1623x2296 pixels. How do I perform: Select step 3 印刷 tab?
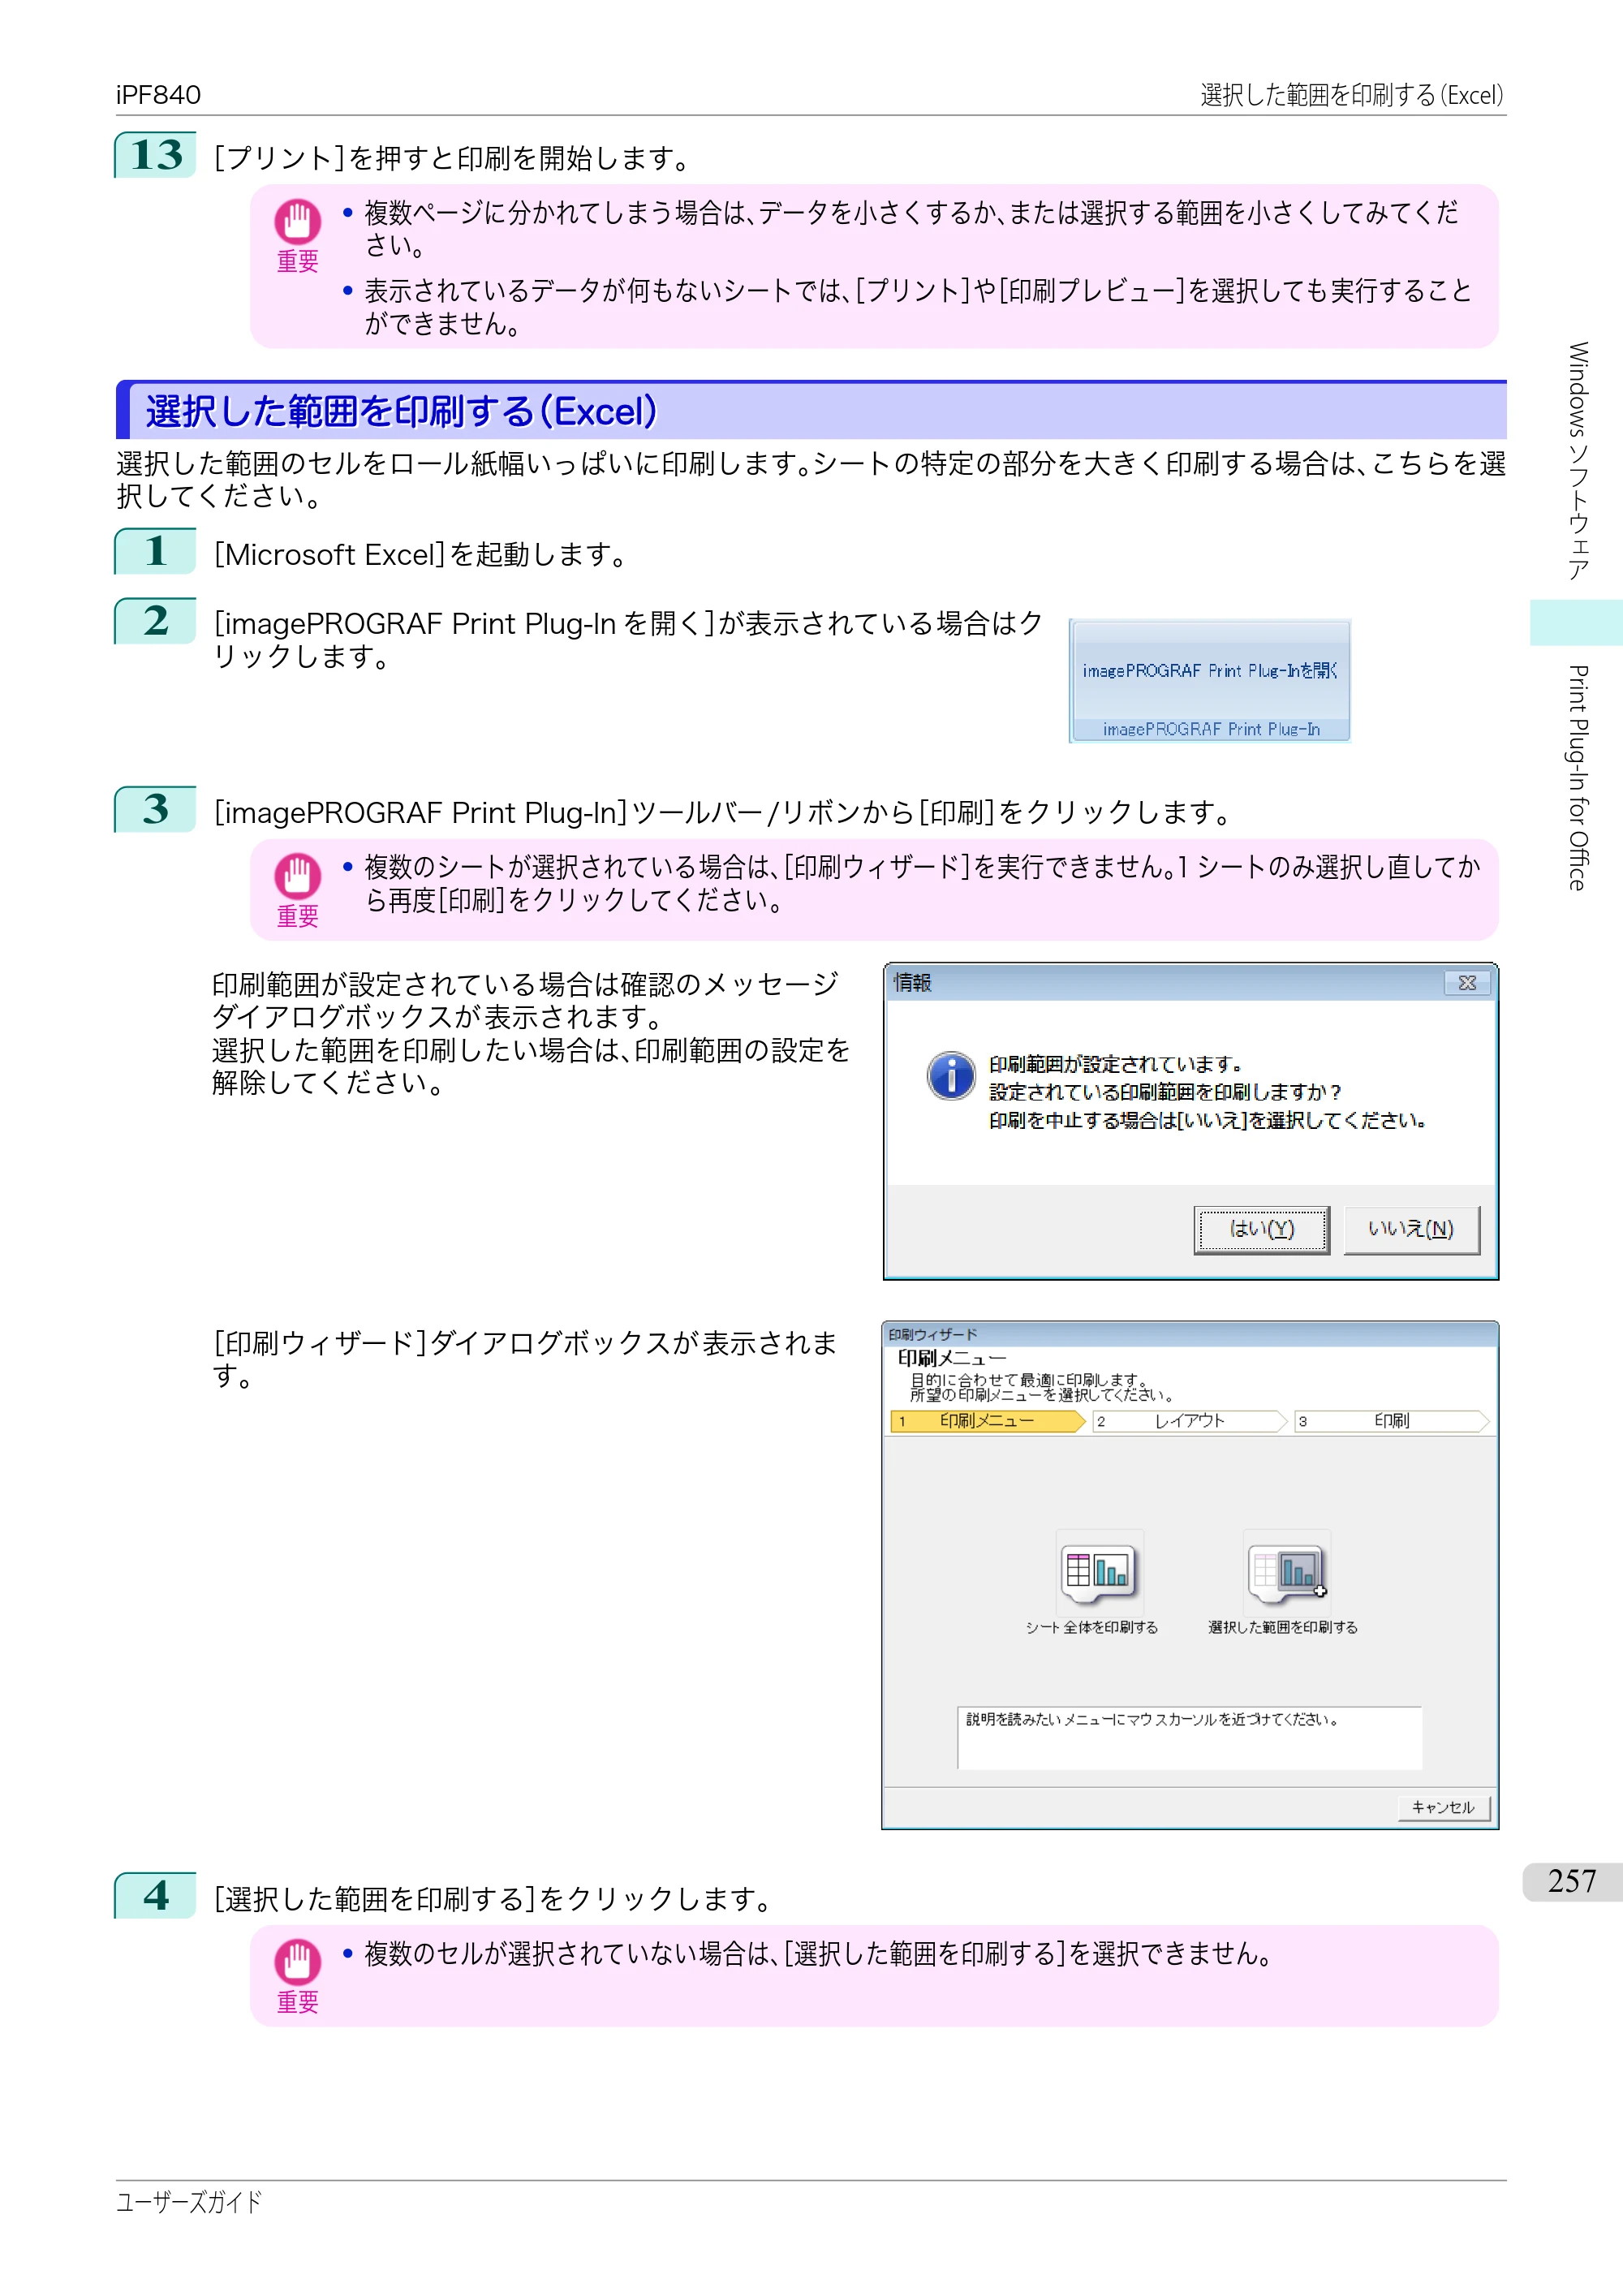(x=1391, y=1421)
